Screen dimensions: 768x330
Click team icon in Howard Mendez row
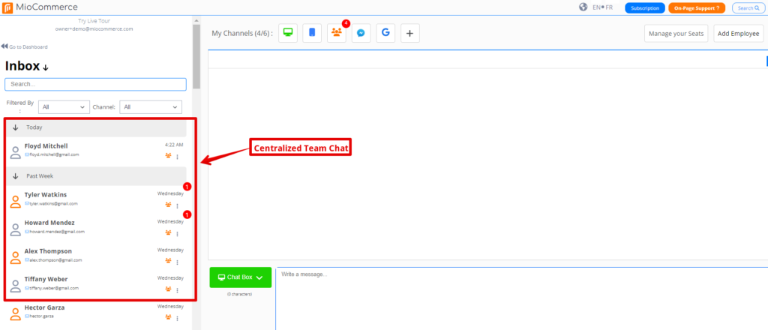169,232
